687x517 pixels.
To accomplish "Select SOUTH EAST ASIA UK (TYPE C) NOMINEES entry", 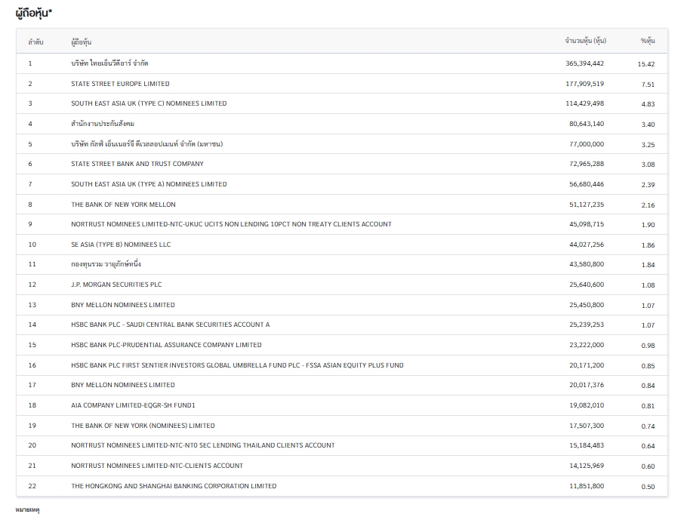I will [x=149, y=103].
